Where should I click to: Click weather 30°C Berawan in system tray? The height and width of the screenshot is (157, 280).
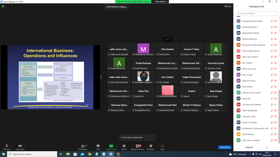pyautogui.click(x=238, y=154)
